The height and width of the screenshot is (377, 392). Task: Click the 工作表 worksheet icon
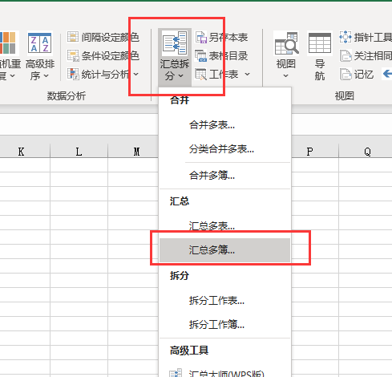(x=201, y=74)
